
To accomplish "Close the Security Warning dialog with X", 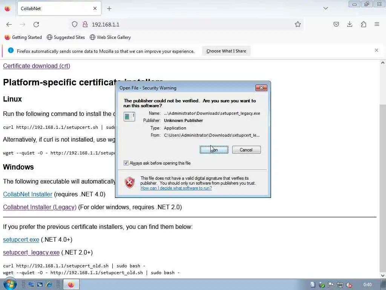I will [261, 88].
